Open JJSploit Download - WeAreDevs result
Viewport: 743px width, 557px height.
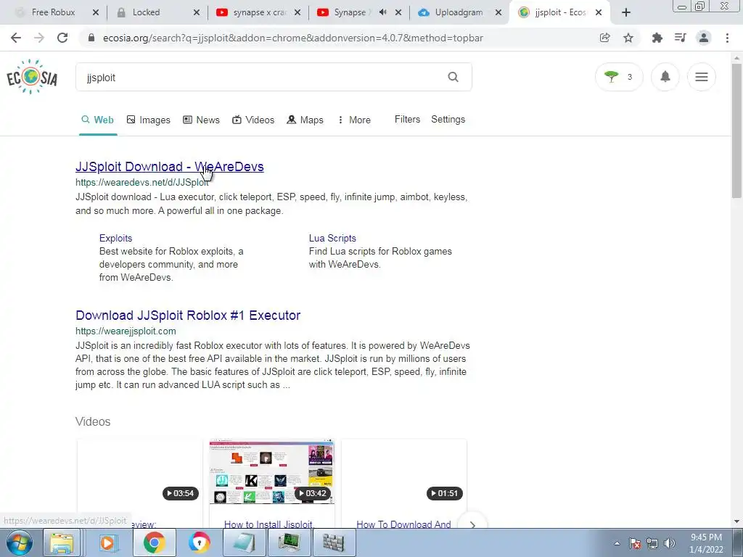pyautogui.click(x=170, y=167)
